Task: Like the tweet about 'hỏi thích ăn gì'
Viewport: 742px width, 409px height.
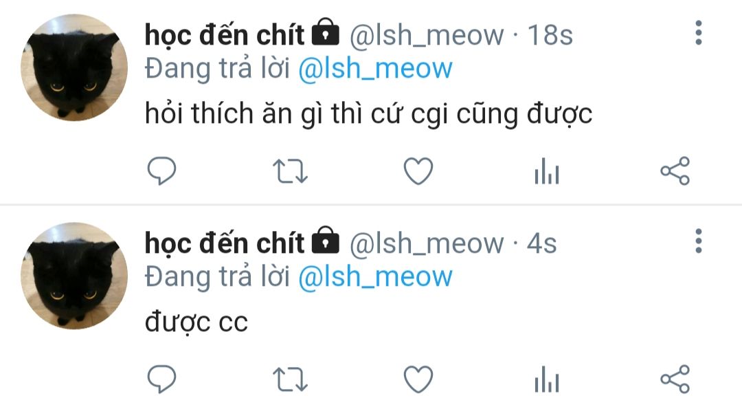Action: tap(418, 171)
